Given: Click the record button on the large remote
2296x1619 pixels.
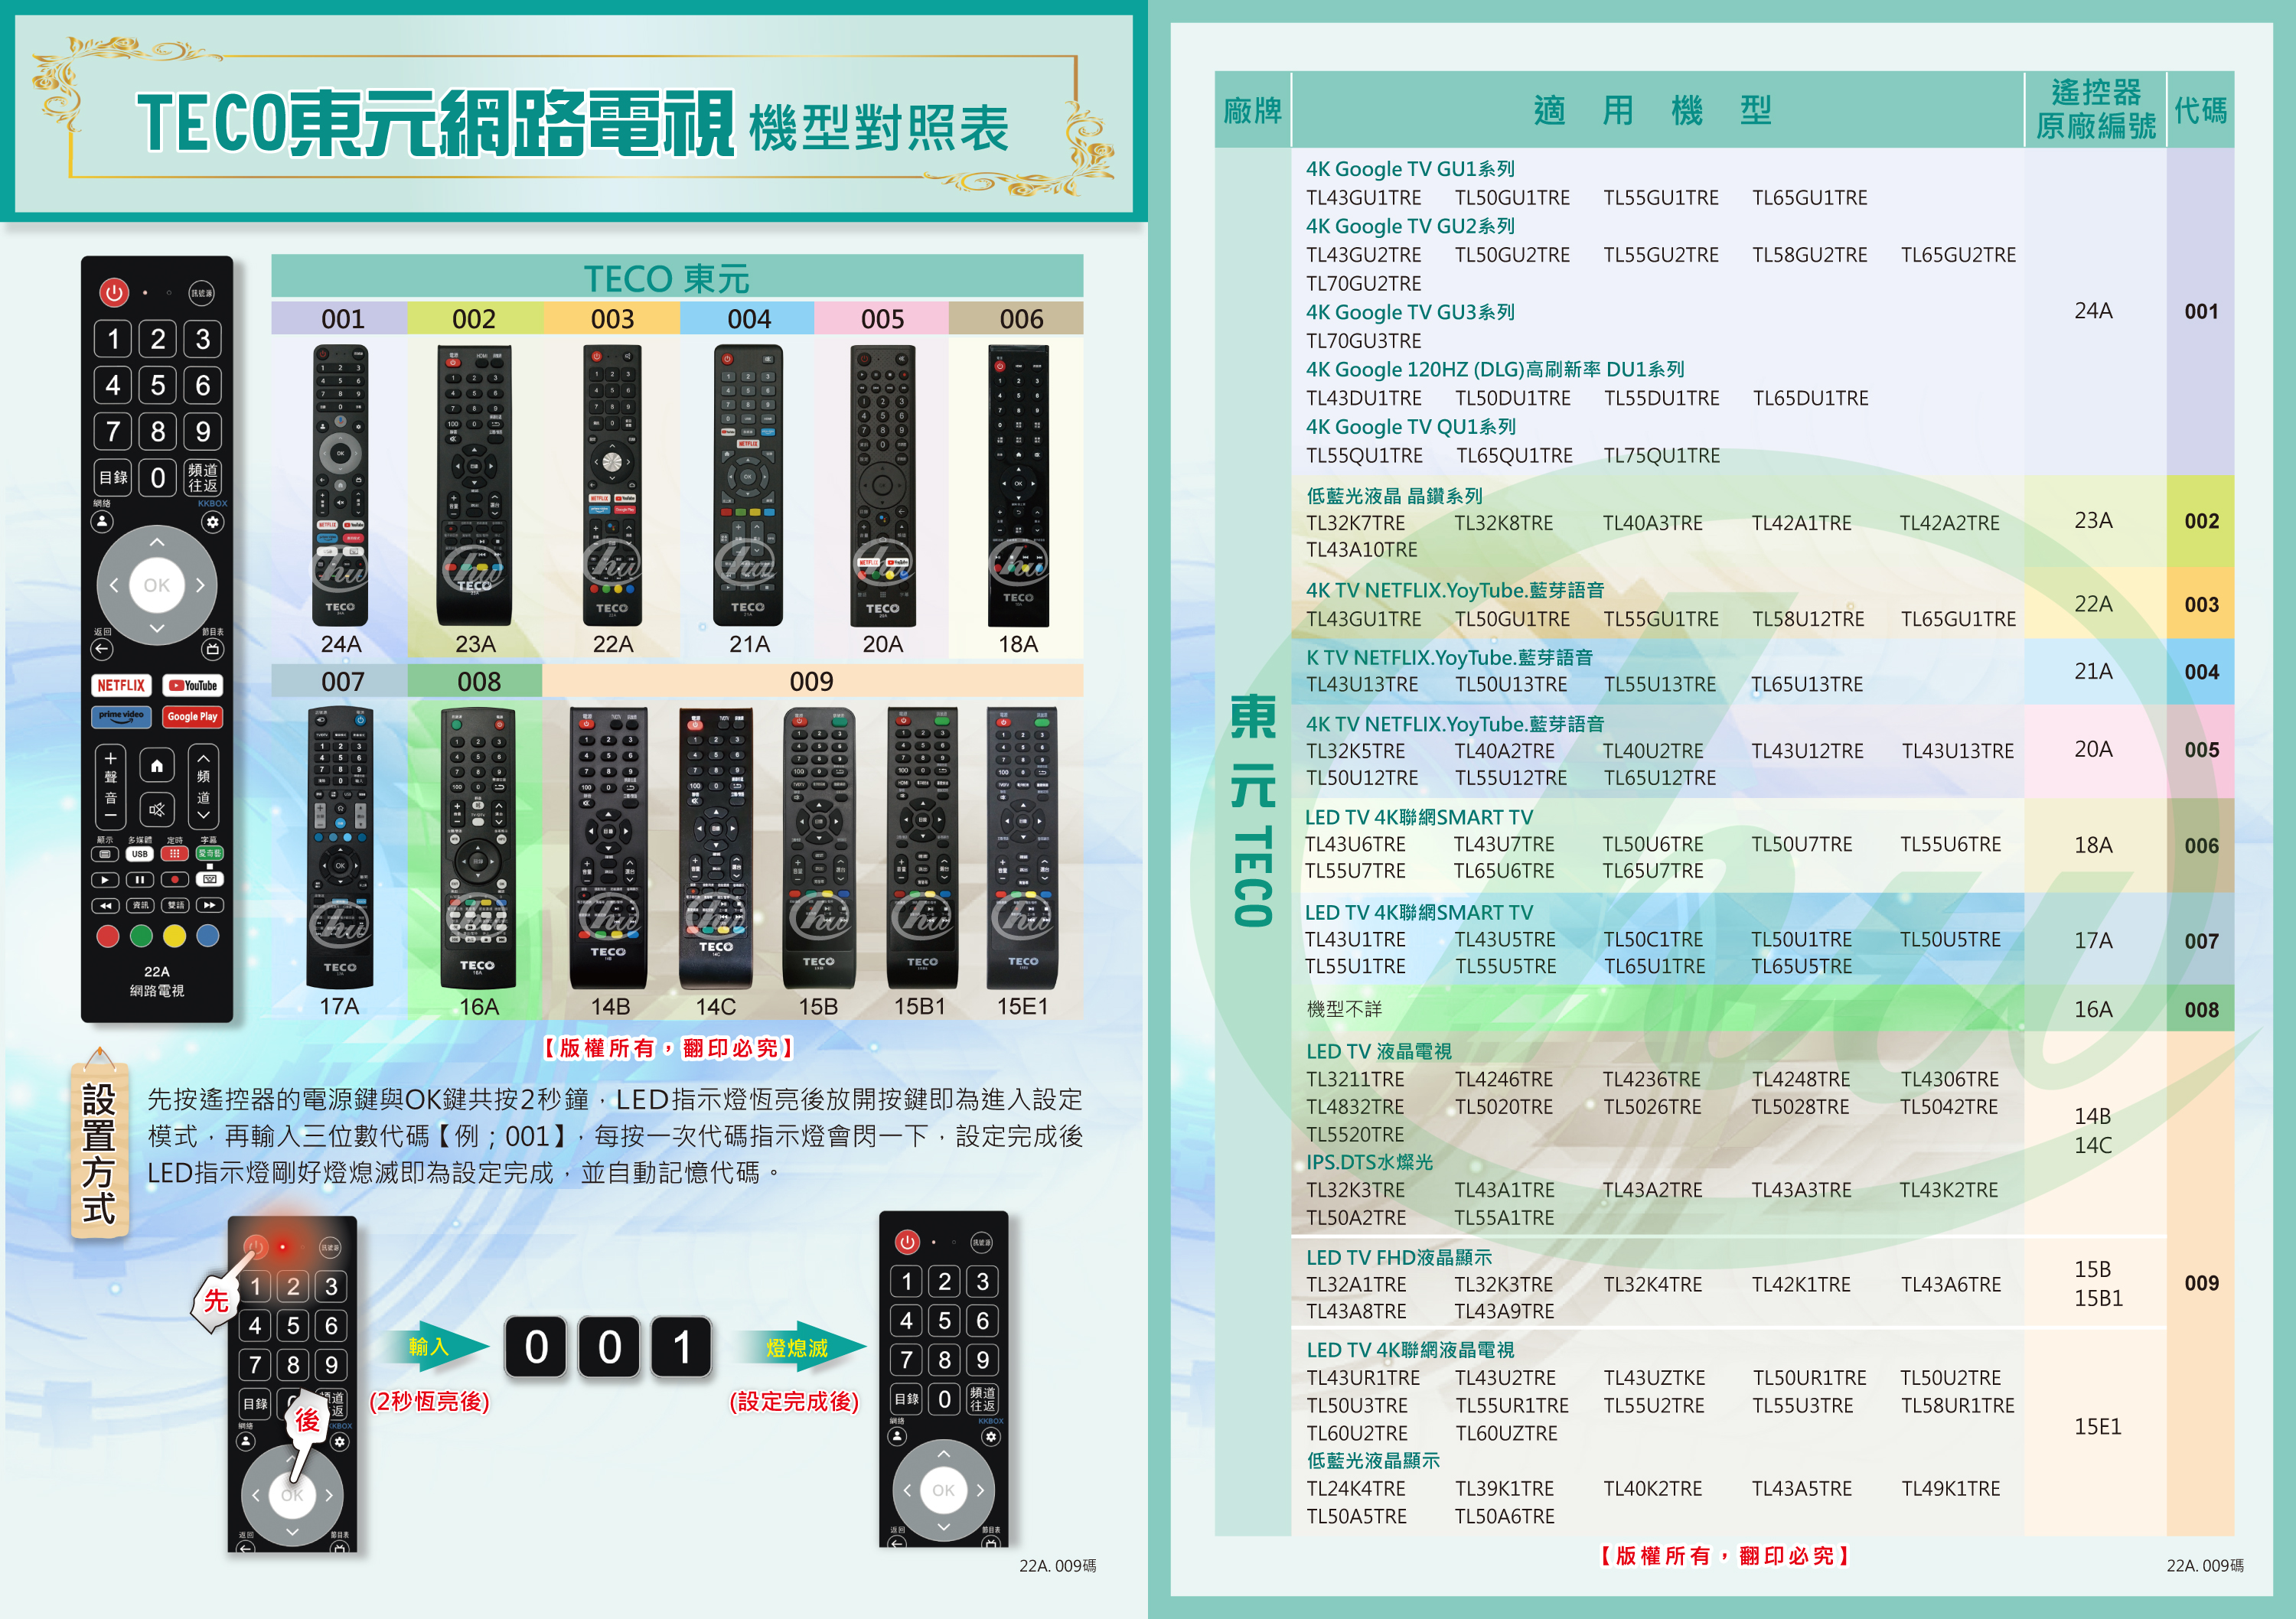Looking at the screenshot, I should pos(174,880).
